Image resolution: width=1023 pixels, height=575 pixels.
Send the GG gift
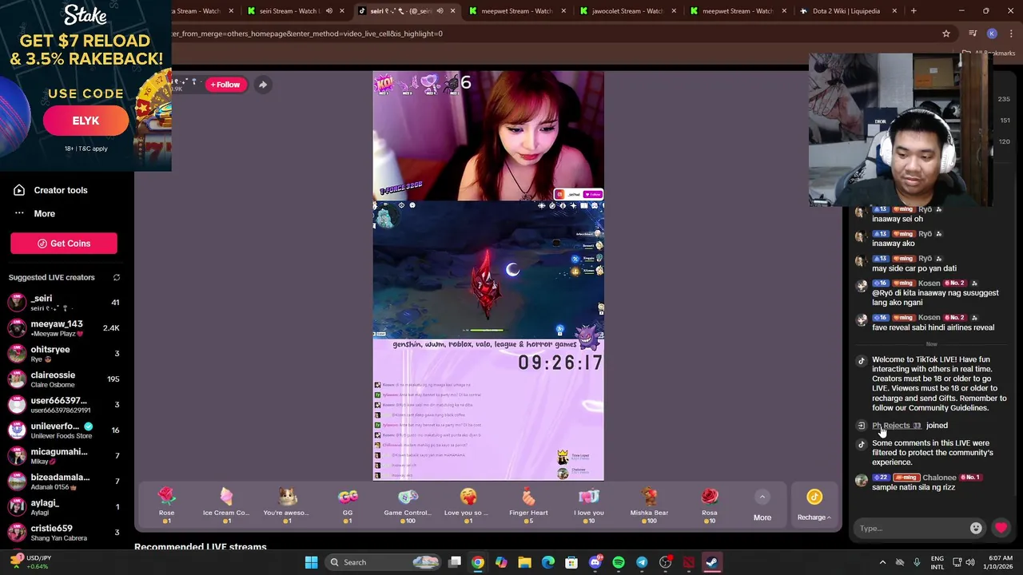point(348,506)
